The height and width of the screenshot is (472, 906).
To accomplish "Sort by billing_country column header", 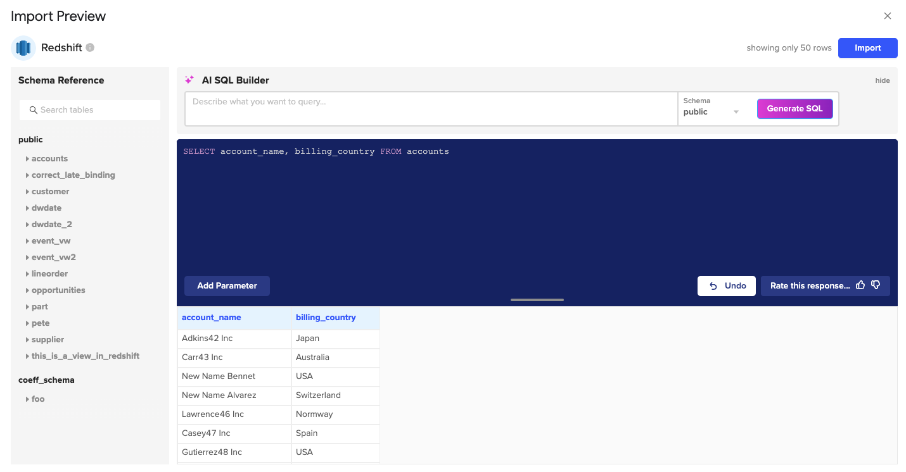I will 336,318.
